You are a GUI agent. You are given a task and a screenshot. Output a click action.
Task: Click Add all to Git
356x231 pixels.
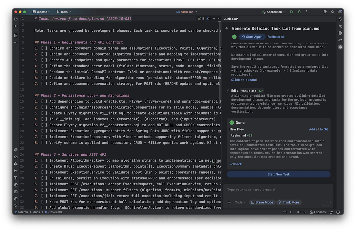tap(318, 129)
